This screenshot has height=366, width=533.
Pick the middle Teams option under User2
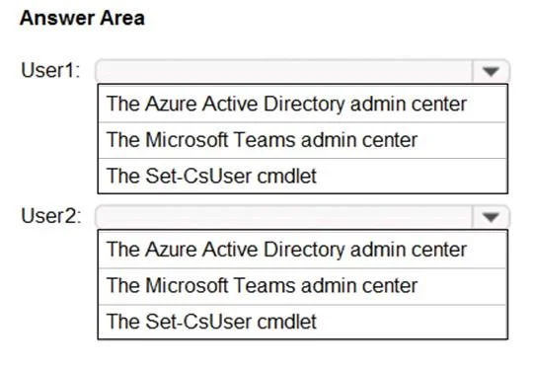[x=303, y=286]
